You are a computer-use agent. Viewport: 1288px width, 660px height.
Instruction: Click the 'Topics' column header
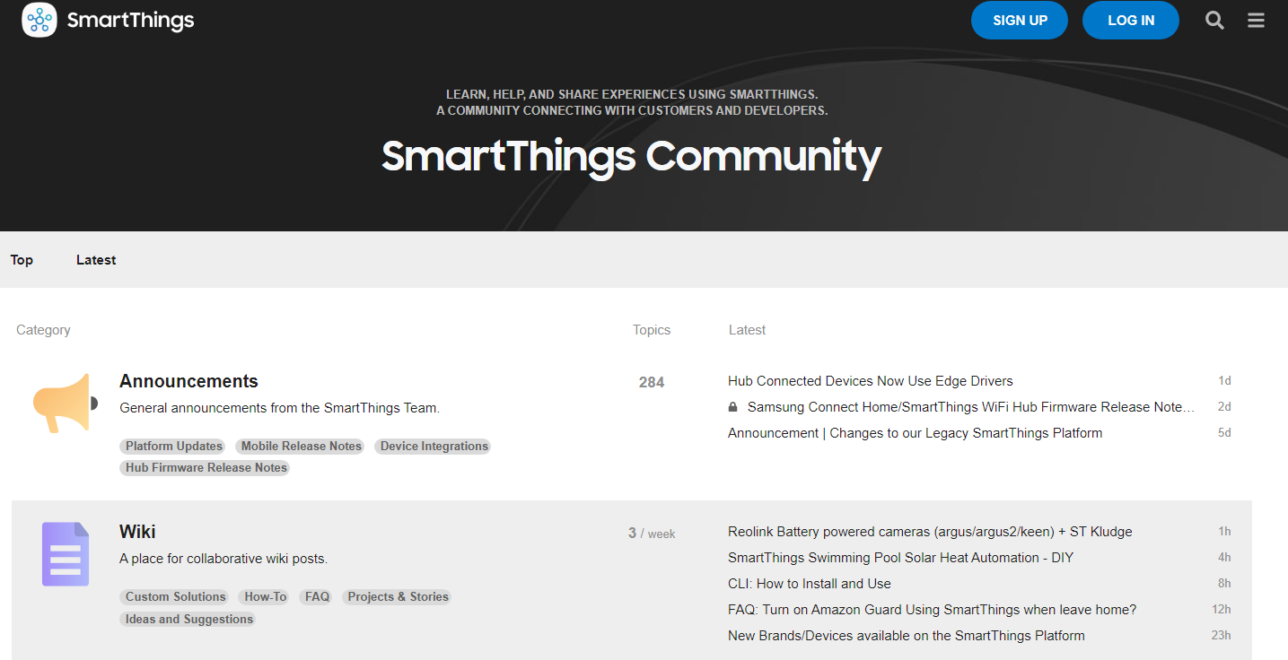pos(652,330)
